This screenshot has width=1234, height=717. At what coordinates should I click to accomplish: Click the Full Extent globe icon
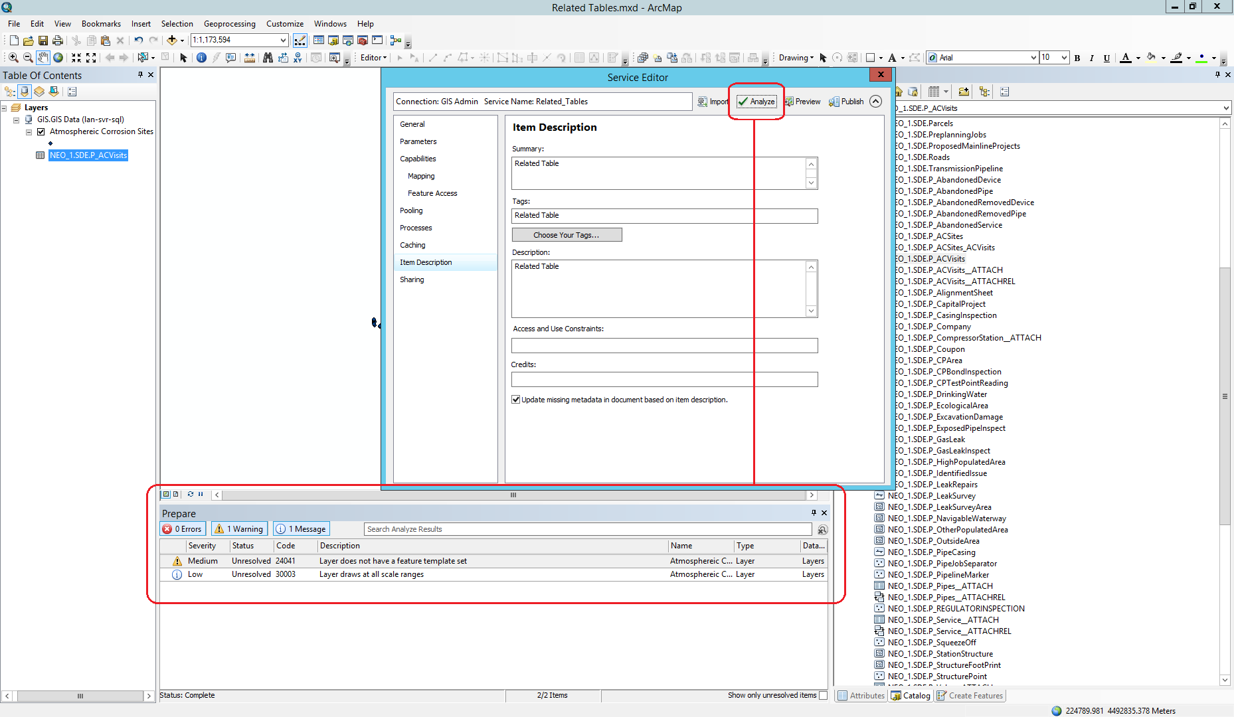(x=58, y=58)
